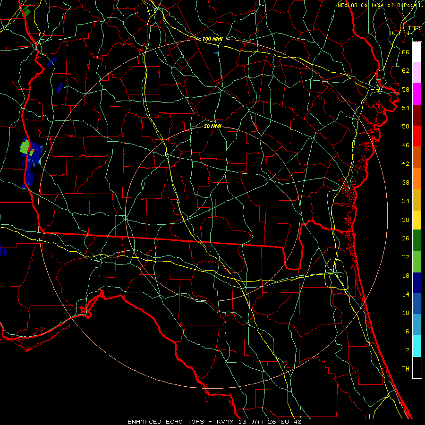
Task: Click the bright orange scale swatch
Action: [x=417, y=178]
